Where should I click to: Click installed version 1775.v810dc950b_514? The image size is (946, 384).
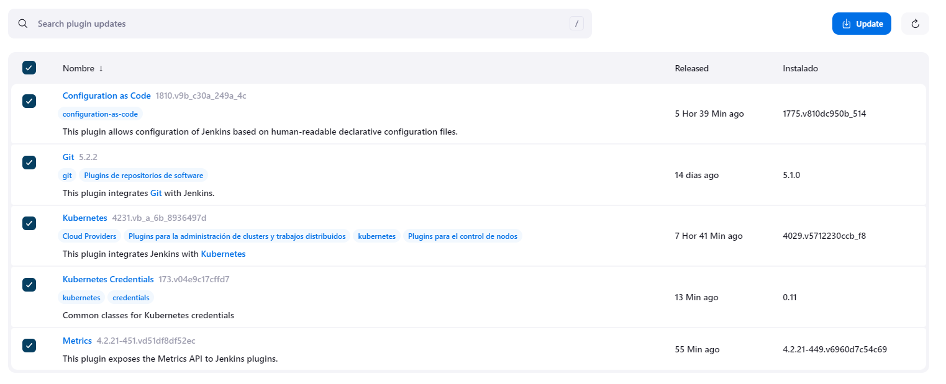click(x=824, y=114)
